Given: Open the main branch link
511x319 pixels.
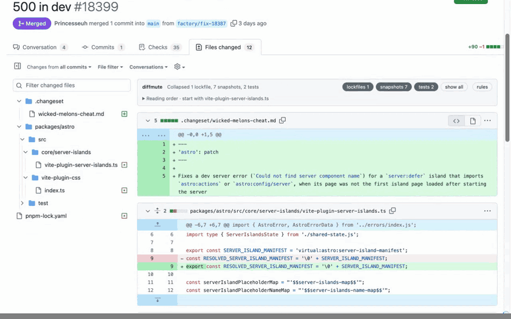Looking at the screenshot, I should (x=153, y=23).
